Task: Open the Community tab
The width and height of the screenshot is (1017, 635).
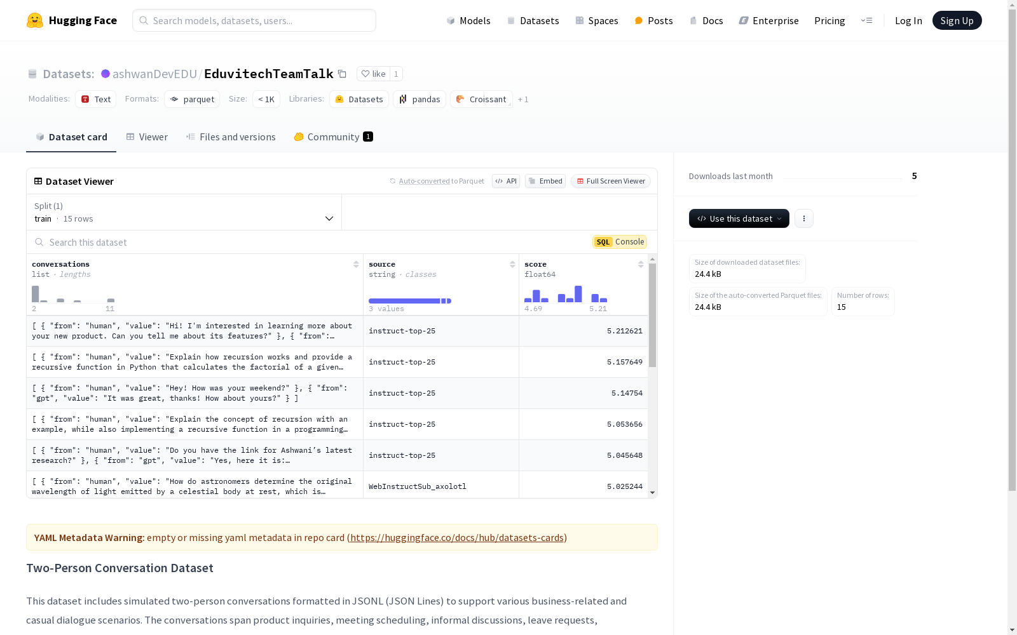Action: click(333, 137)
